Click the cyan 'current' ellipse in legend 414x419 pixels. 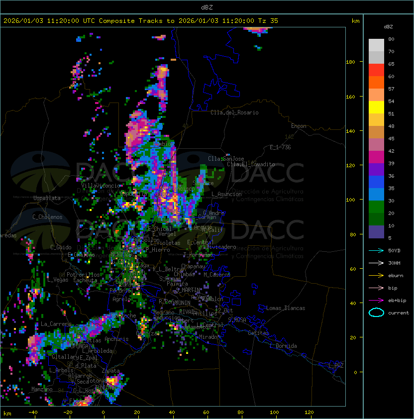pyautogui.click(x=376, y=313)
